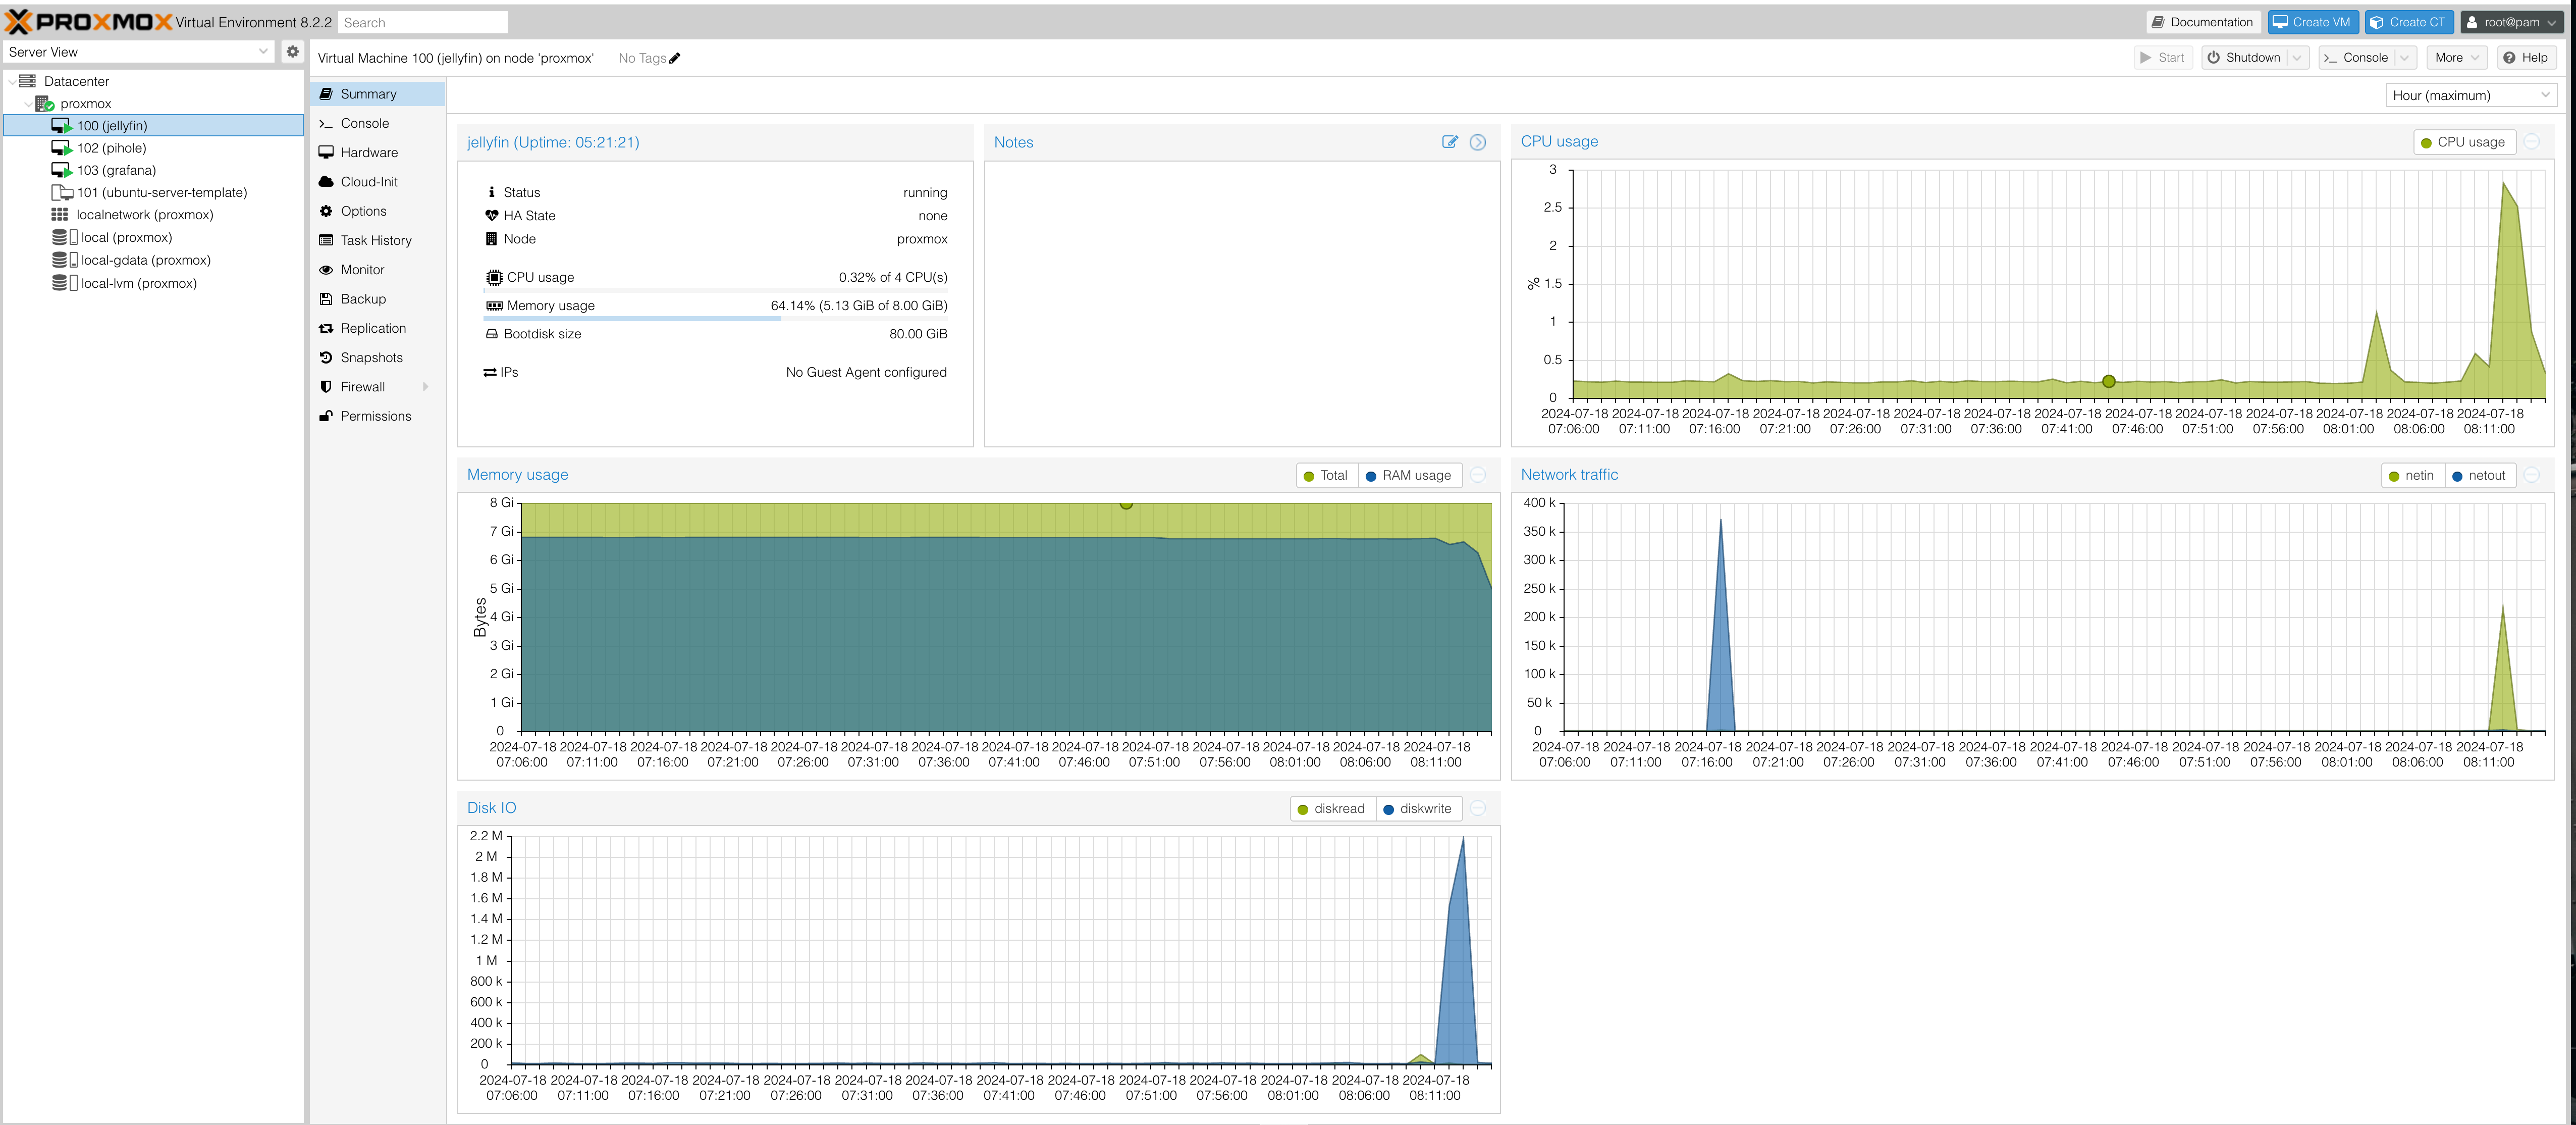
Task: Focus the Search field
Action: [422, 22]
